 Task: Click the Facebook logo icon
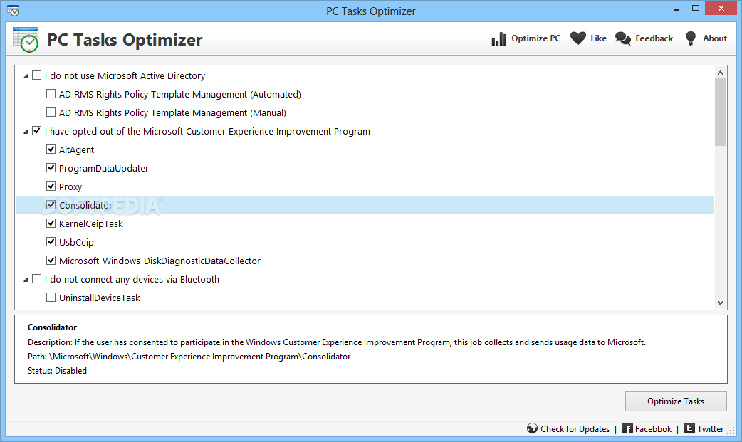[627, 428]
